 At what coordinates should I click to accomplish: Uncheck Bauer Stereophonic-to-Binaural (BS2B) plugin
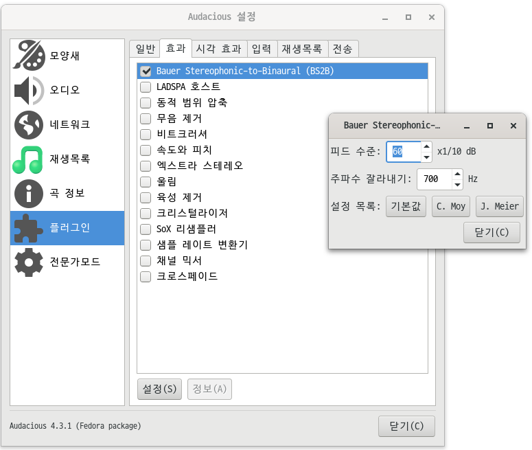(146, 71)
